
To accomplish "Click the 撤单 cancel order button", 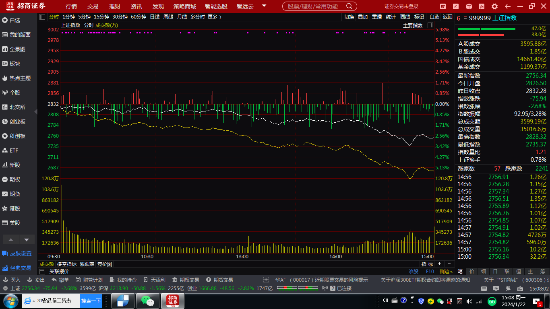I will tap(60, 280).
